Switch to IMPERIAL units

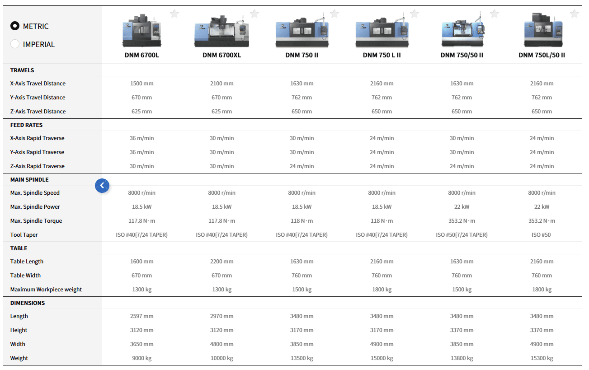[15, 44]
